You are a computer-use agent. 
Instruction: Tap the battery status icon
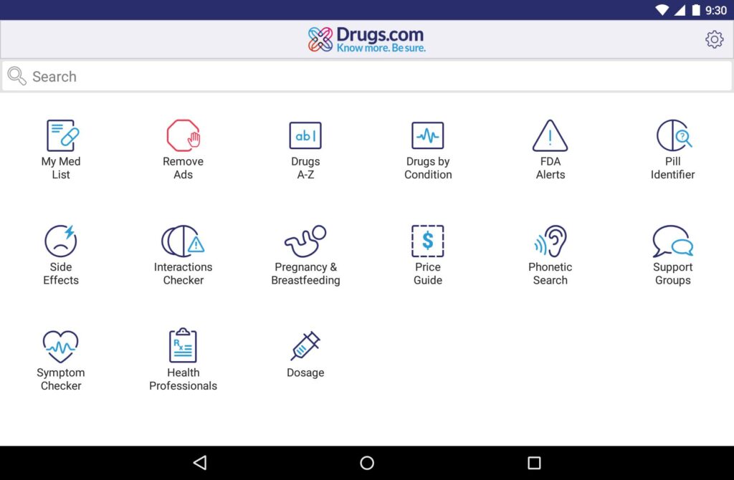pyautogui.click(x=696, y=10)
